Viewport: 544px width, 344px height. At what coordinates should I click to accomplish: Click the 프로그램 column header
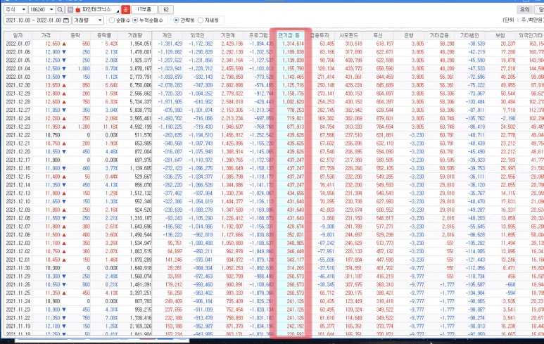[x=258, y=35]
